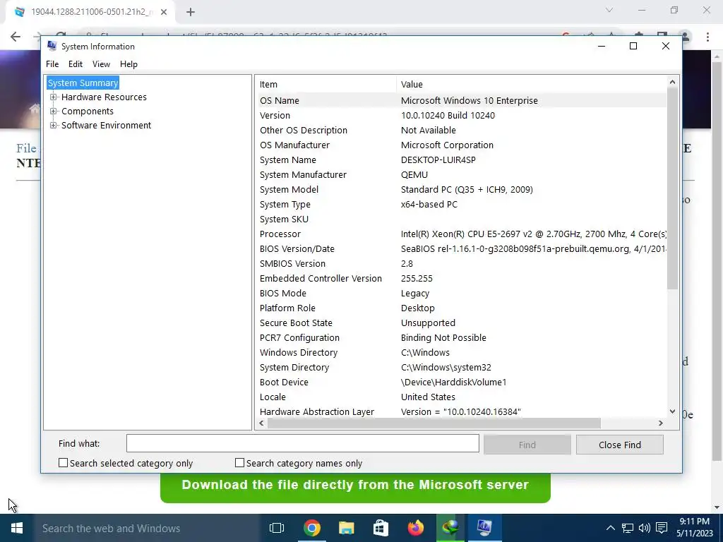Click the scroll up arrow in details pane
Viewport: 723px width, 542px height.
click(x=672, y=82)
